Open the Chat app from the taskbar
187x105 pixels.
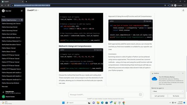93,103
